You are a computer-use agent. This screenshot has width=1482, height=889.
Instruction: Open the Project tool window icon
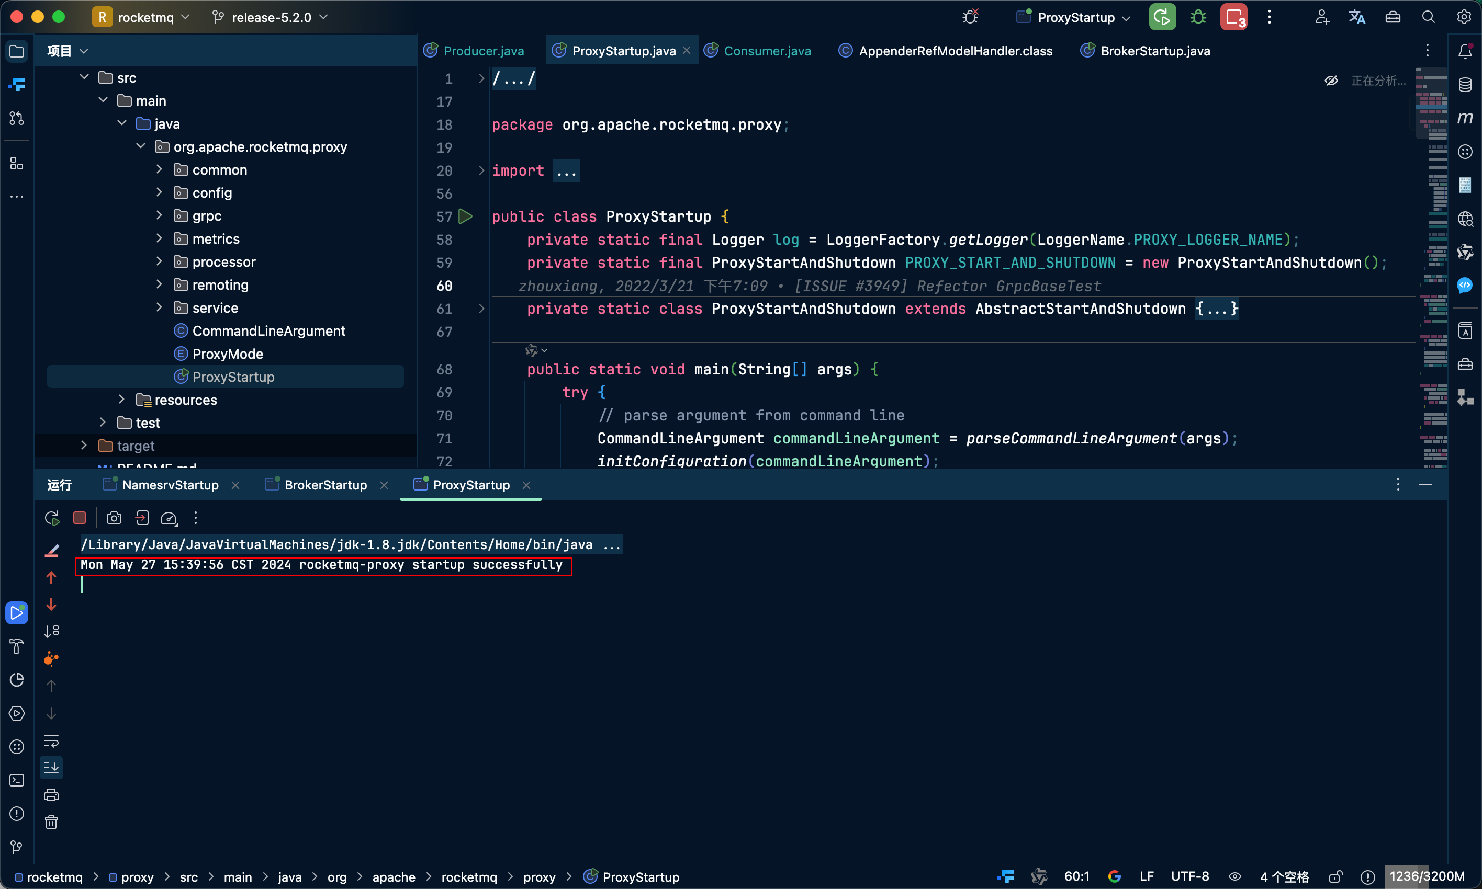(x=17, y=51)
